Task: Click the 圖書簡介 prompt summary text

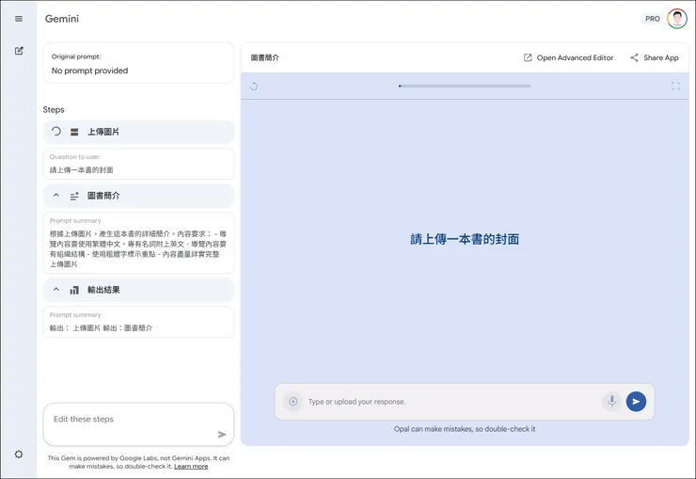Action: pyautogui.click(x=138, y=248)
